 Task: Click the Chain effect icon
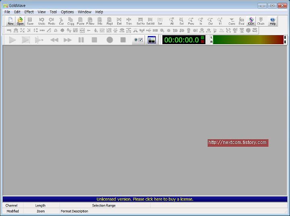click(x=261, y=21)
